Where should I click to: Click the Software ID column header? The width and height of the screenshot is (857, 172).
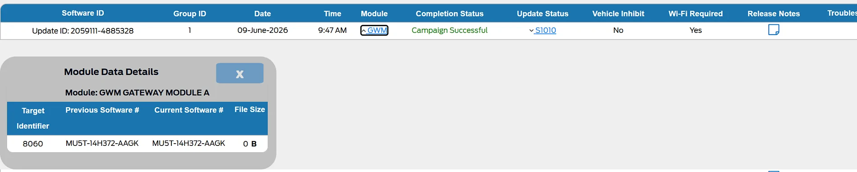(83, 13)
